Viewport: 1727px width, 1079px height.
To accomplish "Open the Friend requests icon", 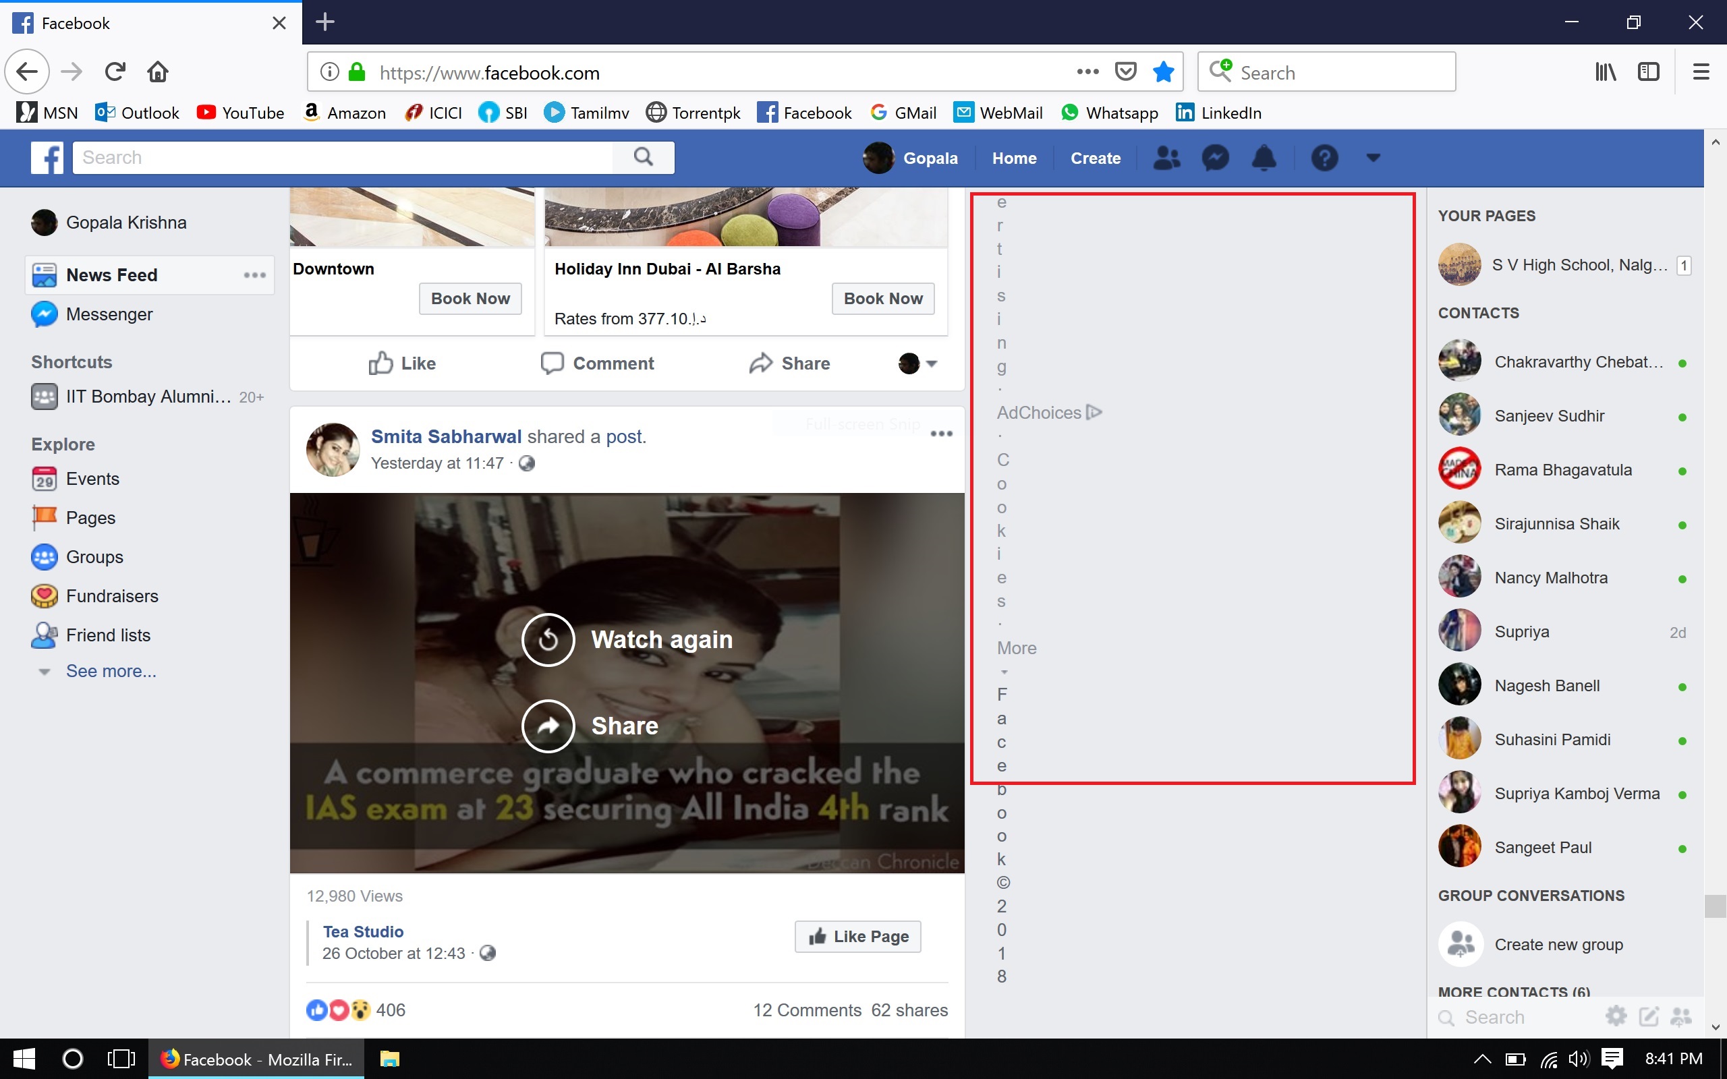I will [x=1166, y=158].
